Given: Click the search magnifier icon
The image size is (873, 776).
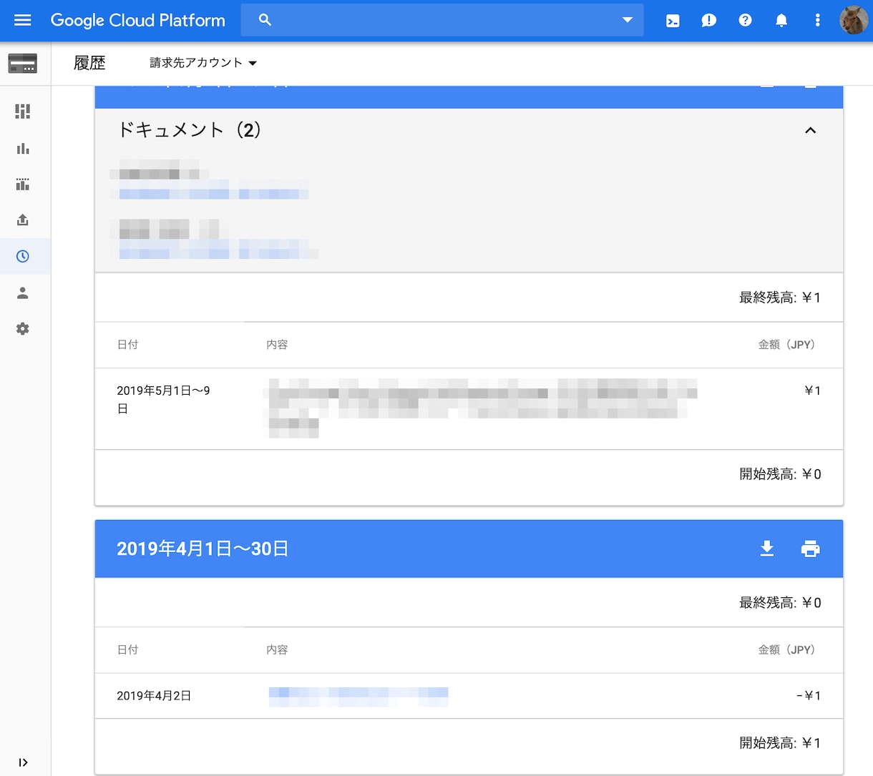Looking at the screenshot, I should [x=265, y=20].
